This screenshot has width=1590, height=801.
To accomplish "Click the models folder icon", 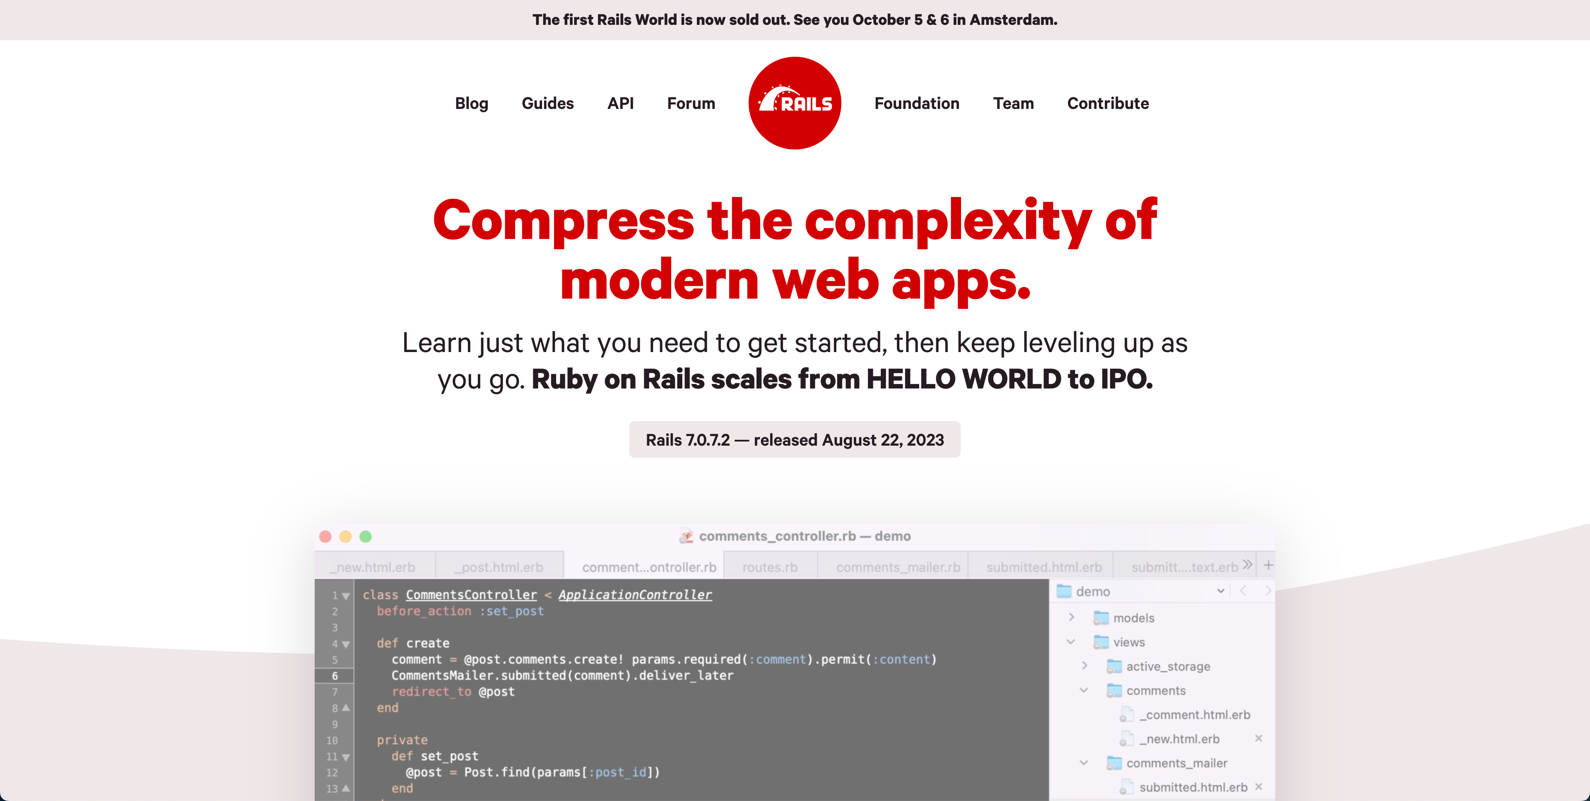I will pyautogui.click(x=1101, y=618).
